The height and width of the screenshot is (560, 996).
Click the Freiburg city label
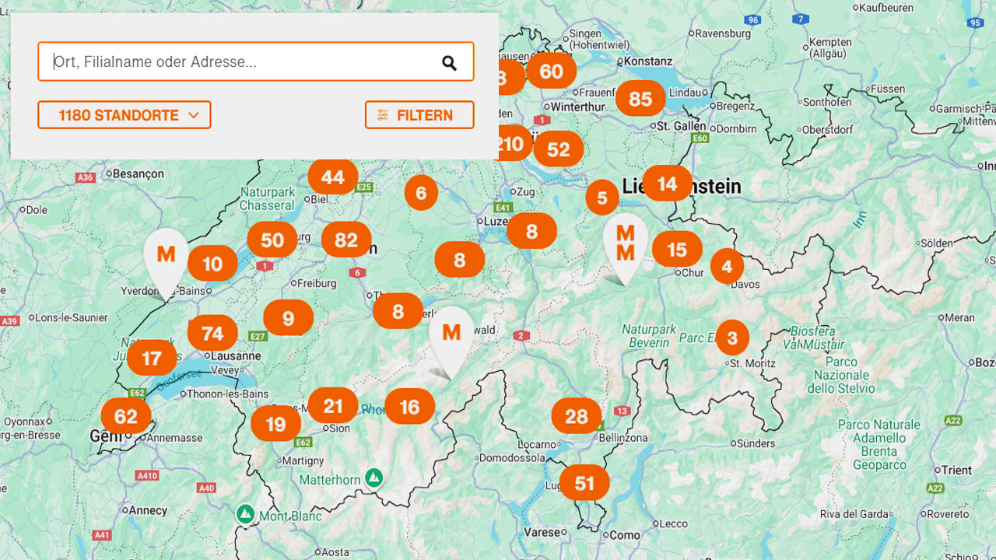coord(317,283)
